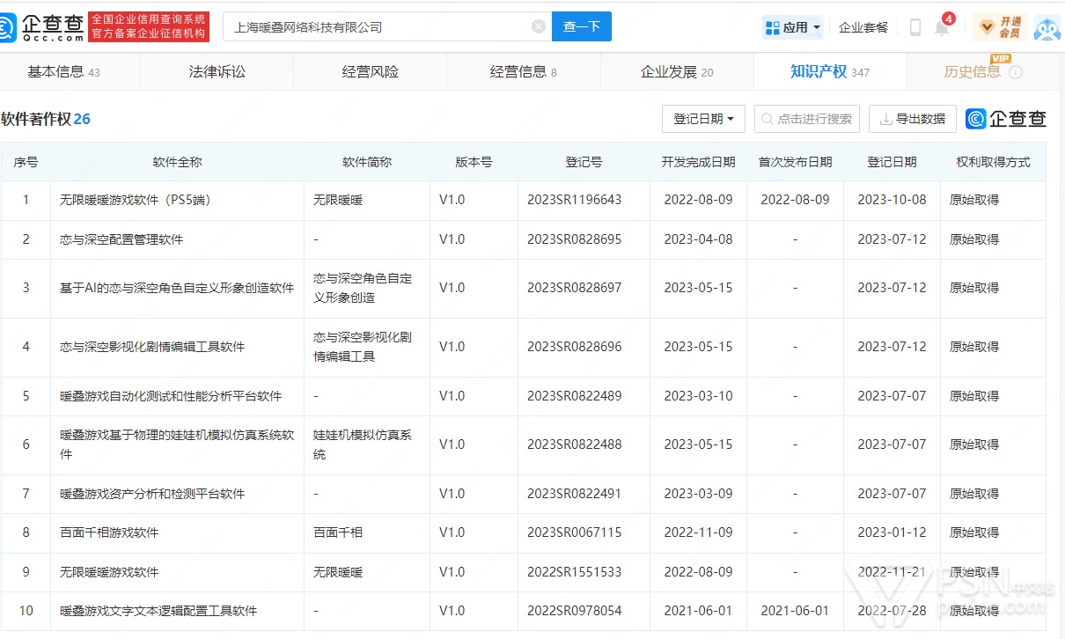
Task: Click the apps grid icon
Action: click(x=772, y=27)
